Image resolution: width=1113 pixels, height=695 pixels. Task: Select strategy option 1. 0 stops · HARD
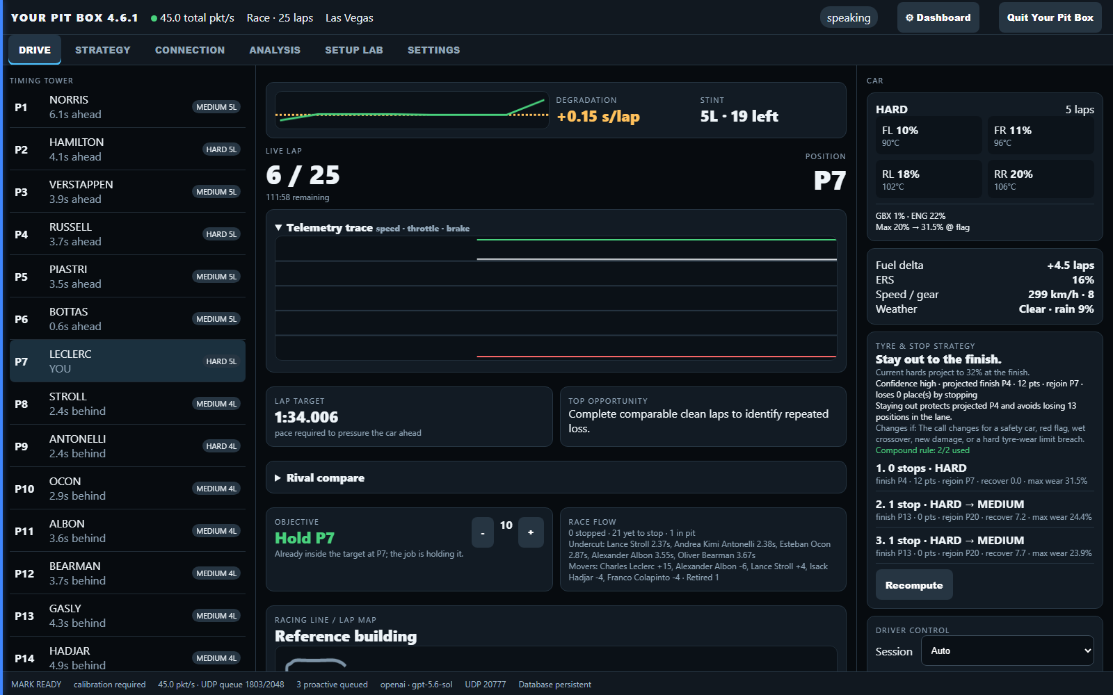[984, 474]
